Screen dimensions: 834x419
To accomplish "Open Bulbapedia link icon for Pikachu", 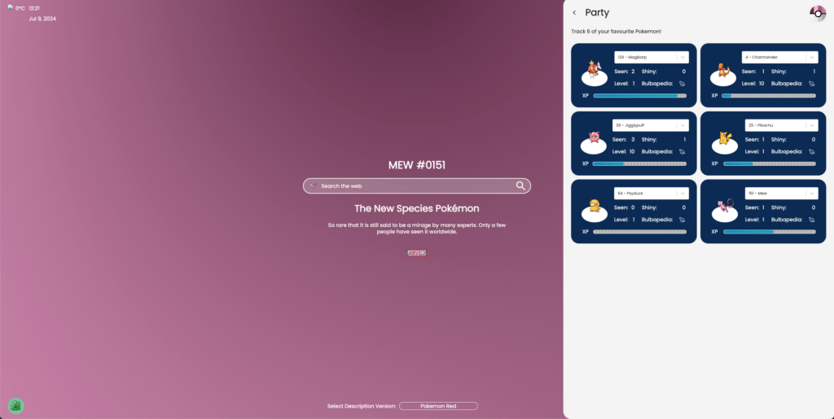I will [812, 152].
